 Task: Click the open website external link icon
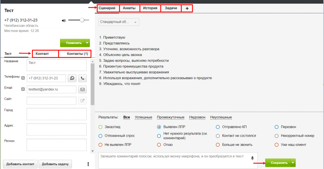tap(83, 101)
